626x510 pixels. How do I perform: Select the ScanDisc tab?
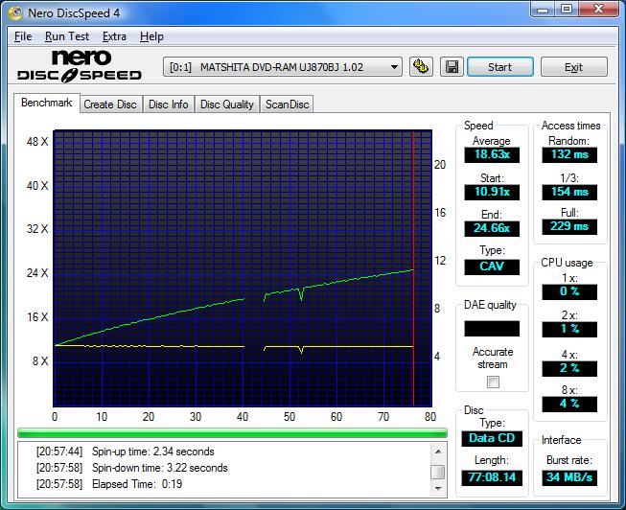click(x=287, y=104)
